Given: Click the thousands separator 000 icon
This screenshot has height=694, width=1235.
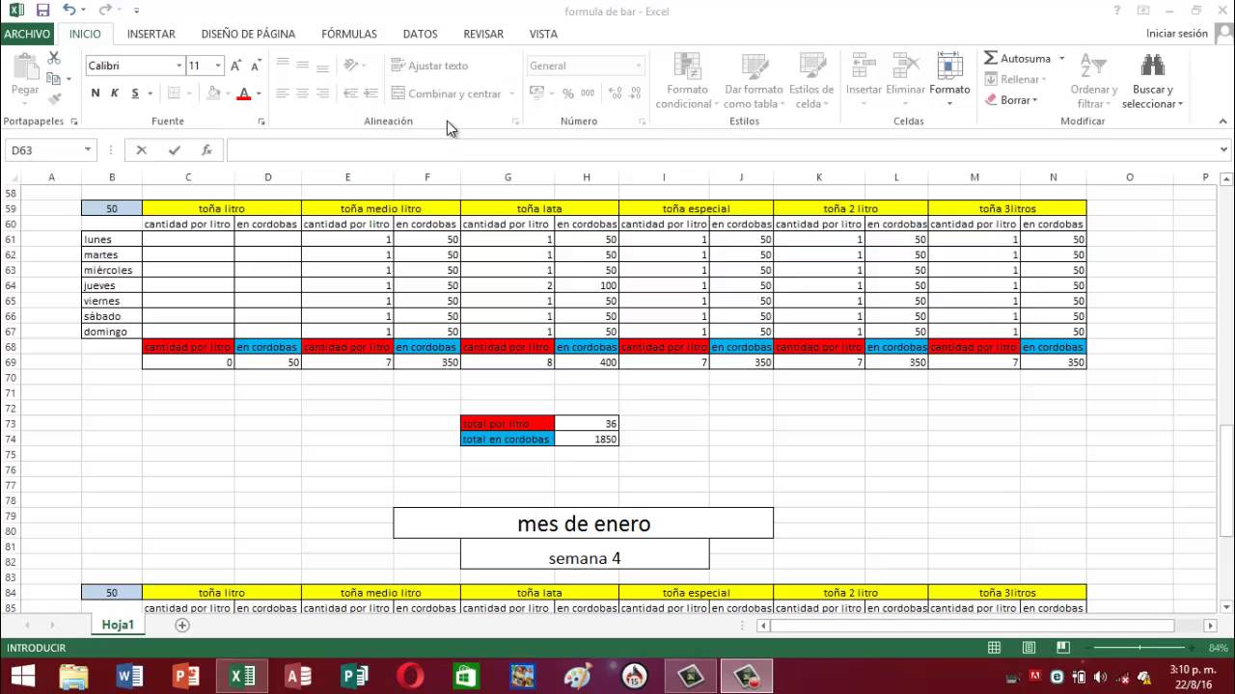Looking at the screenshot, I should point(587,93).
